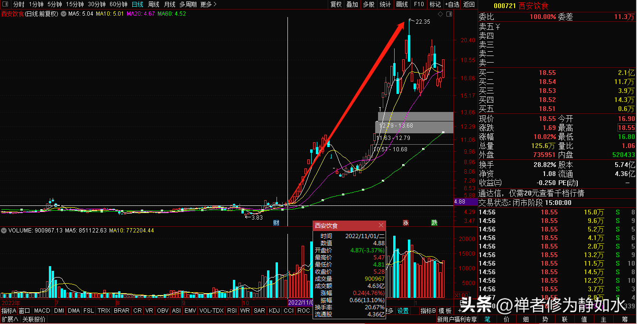Screen dimensions: 637x324
Task: Select the CCI indicator tab
Action: (288, 311)
